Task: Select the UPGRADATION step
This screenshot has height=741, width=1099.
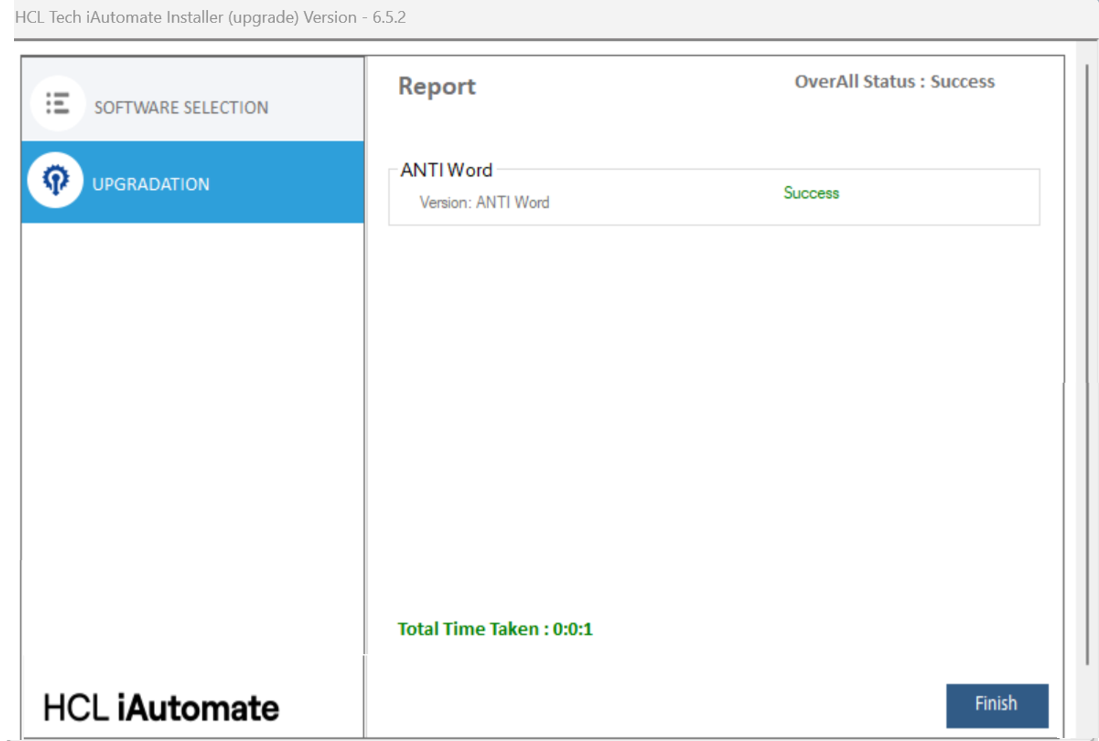Action: click(x=193, y=182)
